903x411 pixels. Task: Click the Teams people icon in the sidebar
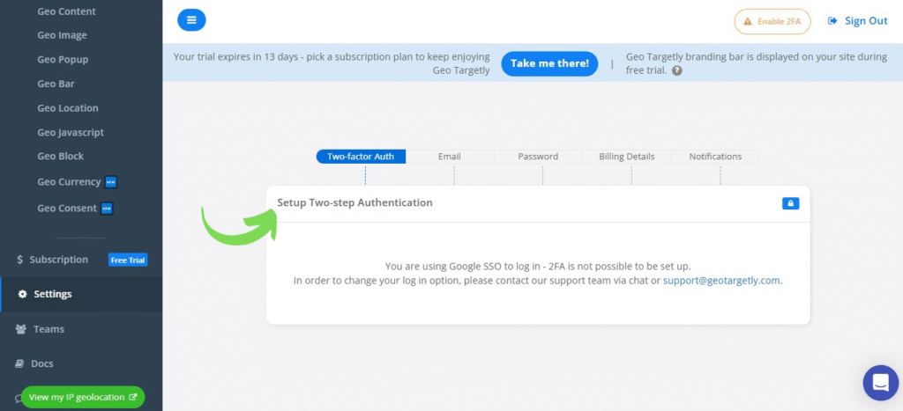click(x=21, y=329)
